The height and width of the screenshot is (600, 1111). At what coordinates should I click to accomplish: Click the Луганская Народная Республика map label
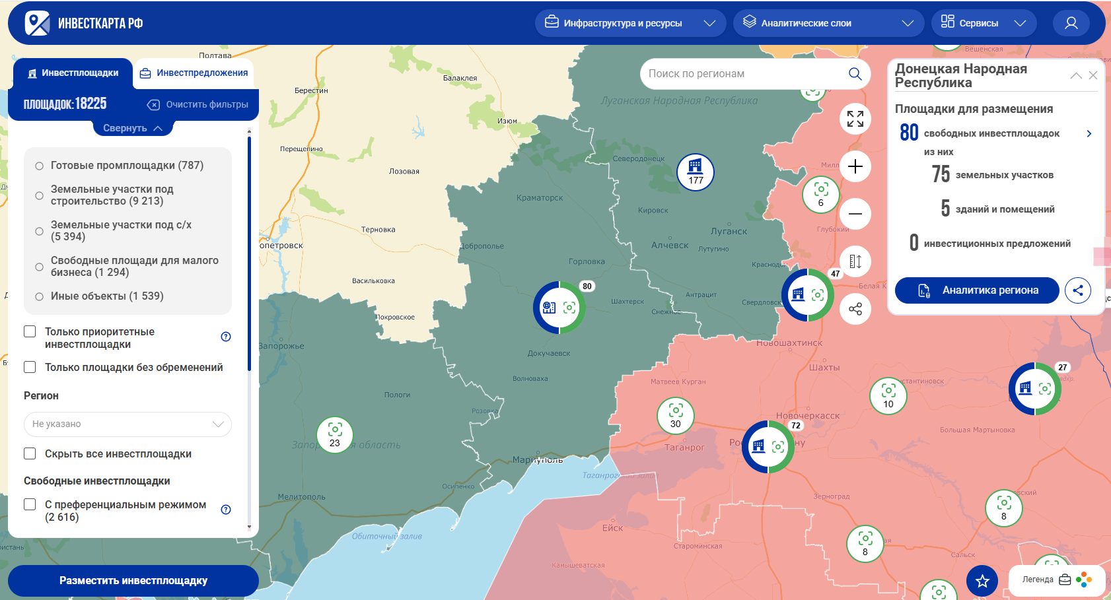[679, 100]
